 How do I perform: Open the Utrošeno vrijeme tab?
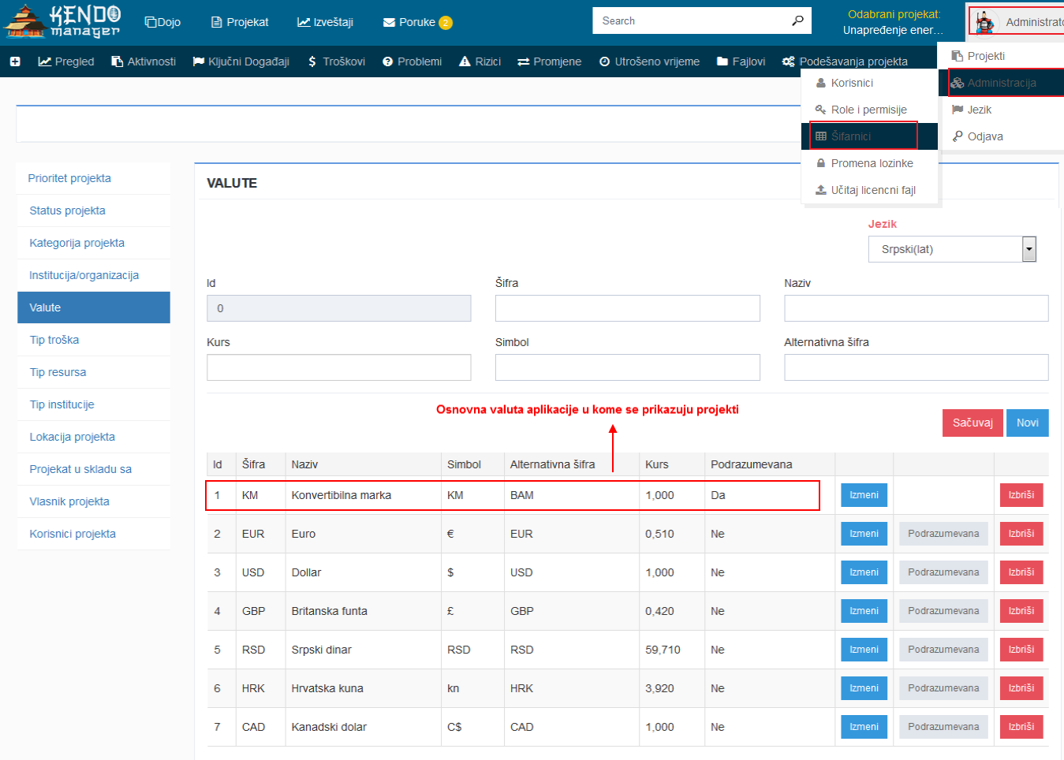pyautogui.click(x=649, y=61)
